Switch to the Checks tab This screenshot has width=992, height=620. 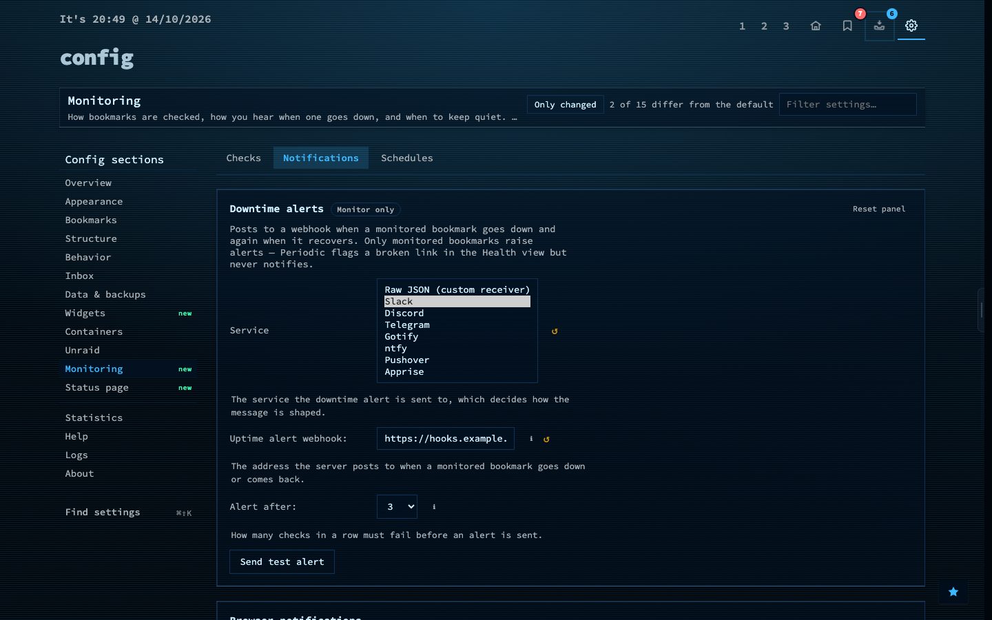(244, 158)
